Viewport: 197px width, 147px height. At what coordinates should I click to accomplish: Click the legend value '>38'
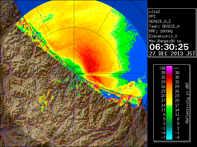pos(162,68)
